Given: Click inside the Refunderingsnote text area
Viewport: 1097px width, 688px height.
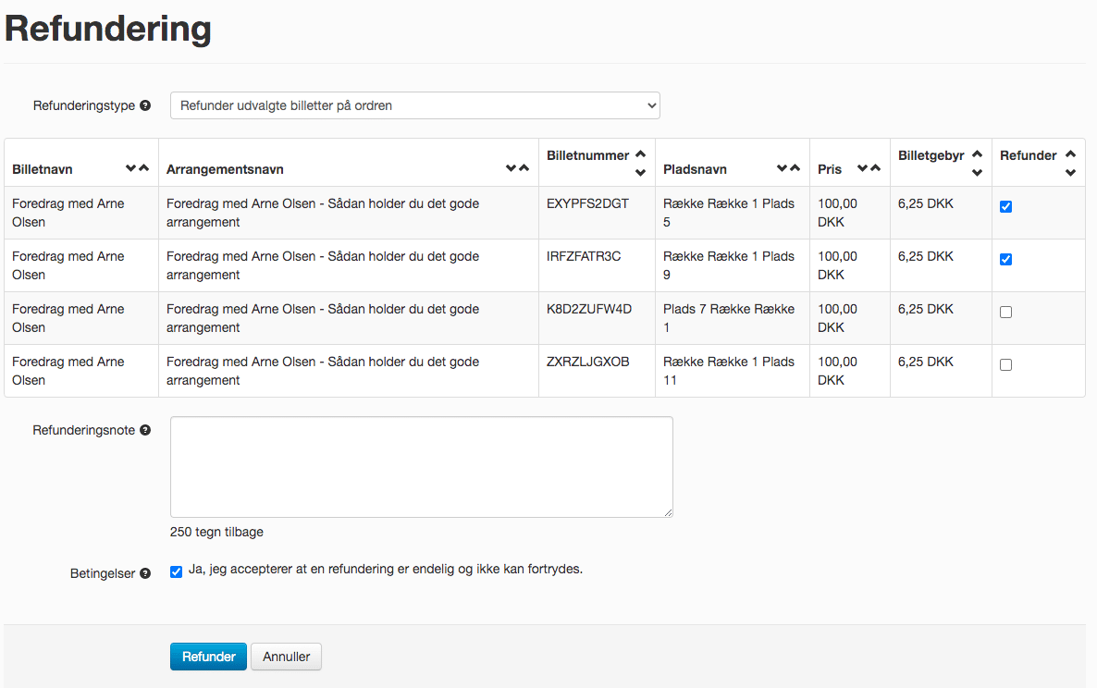Looking at the screenshot, I should [x=421, y=467].
